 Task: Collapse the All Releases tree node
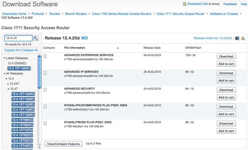coord(4,73)
